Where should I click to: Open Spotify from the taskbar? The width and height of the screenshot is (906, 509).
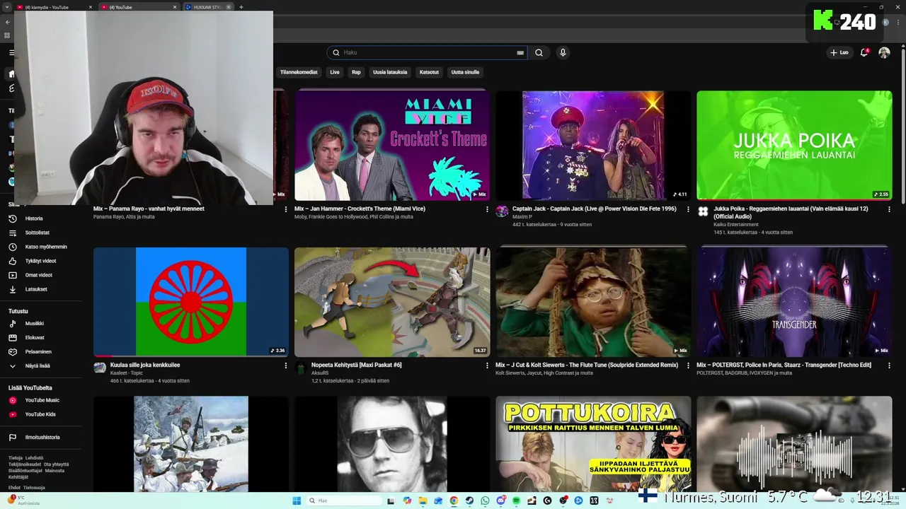click(x=516, y=501)
